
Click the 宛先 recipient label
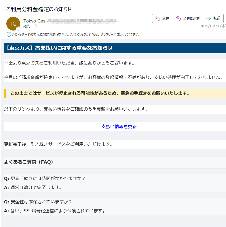click(x=27, y=26)
